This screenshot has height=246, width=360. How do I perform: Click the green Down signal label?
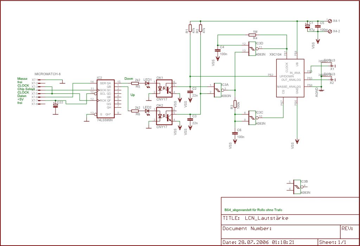pos(129,79)
